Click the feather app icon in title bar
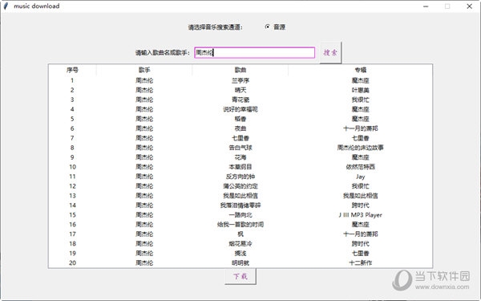Screen dimensions: 481x301 pyautogui.click(x=6, y=6)
